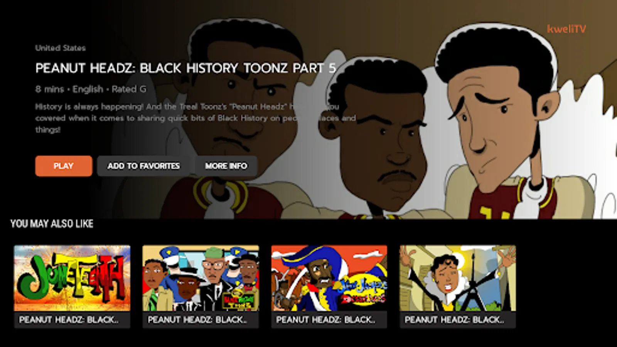Click the orange PLAY button
Viewport: 617px width, 347px height.
point(64,166)
